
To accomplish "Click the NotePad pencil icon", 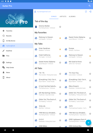I will [3, 51].
